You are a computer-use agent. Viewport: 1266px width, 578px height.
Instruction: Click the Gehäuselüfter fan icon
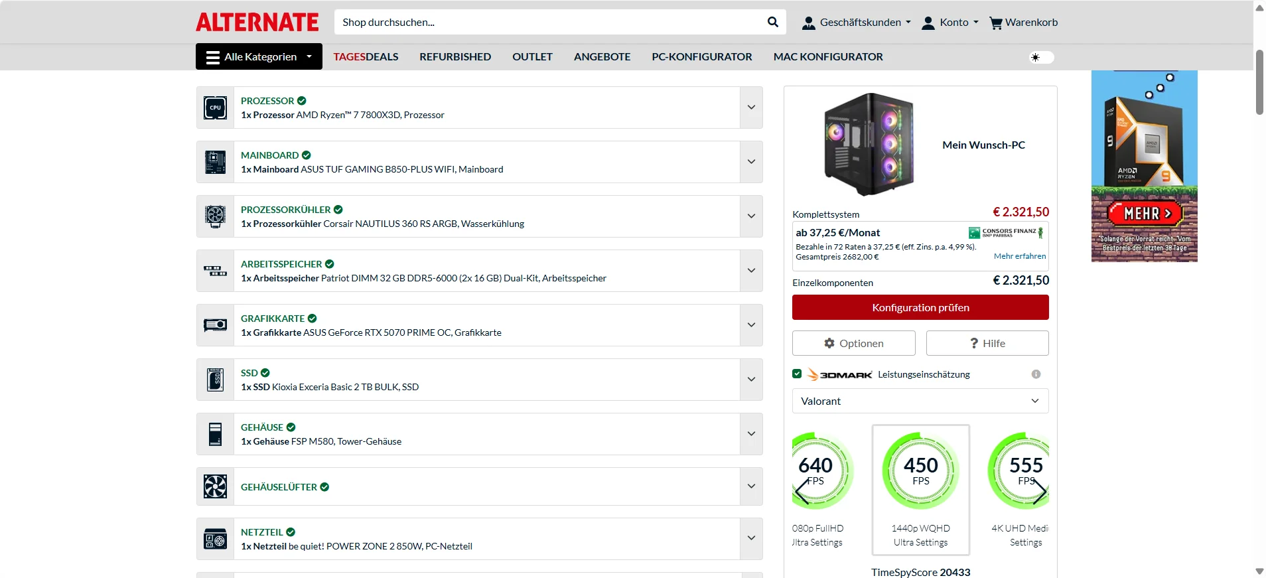[216, 486]
